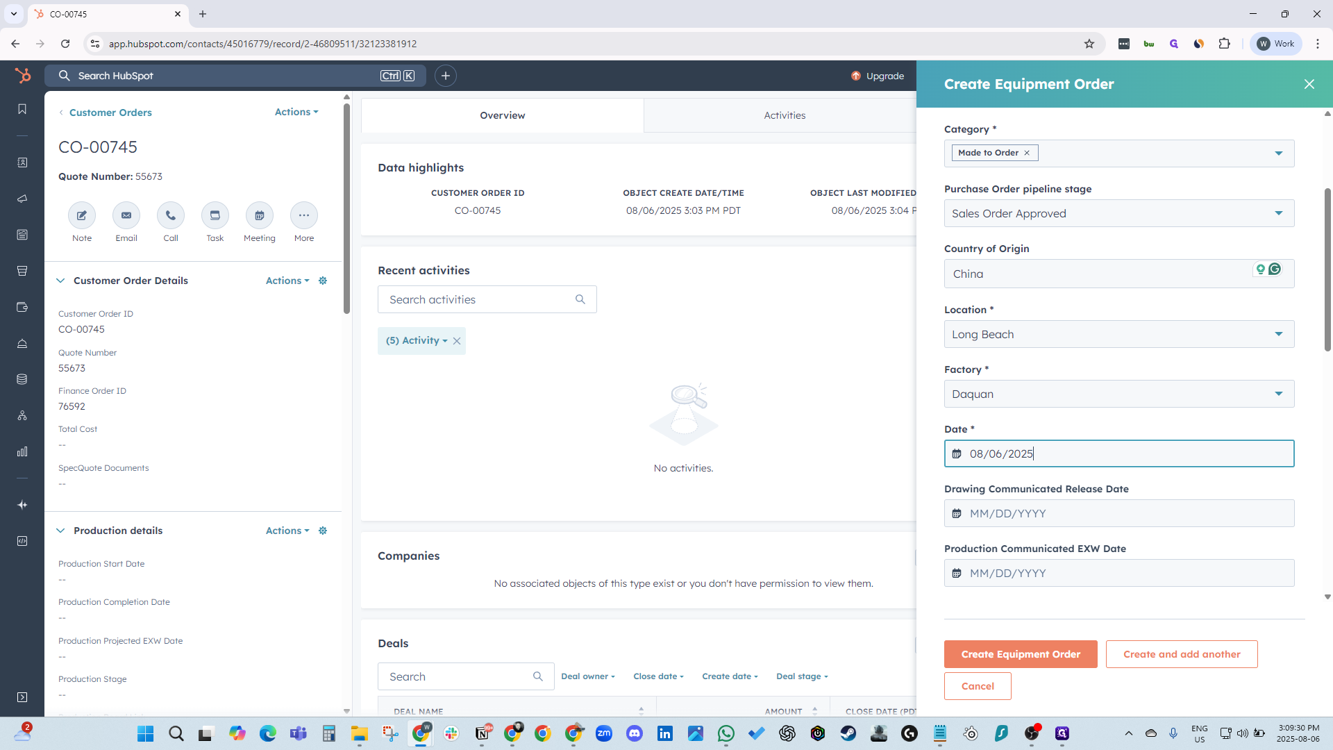Click the Meeting calendar icon

coord(260,215)
